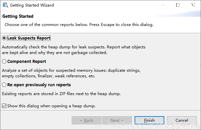
Task: Select Re-open previously run reports radio button
Action: point(4,85)
